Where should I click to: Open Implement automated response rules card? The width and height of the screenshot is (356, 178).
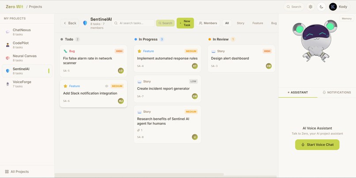click(167, 59)
